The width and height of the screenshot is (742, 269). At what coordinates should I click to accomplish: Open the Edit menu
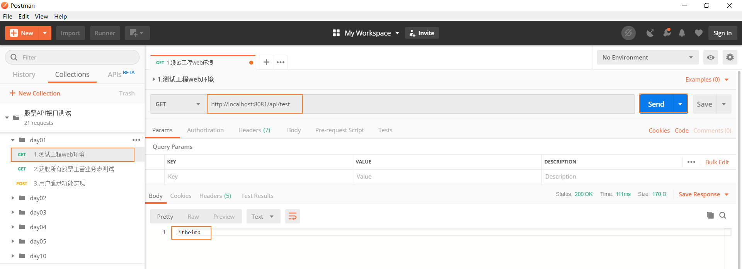click(x=24, y=16)
